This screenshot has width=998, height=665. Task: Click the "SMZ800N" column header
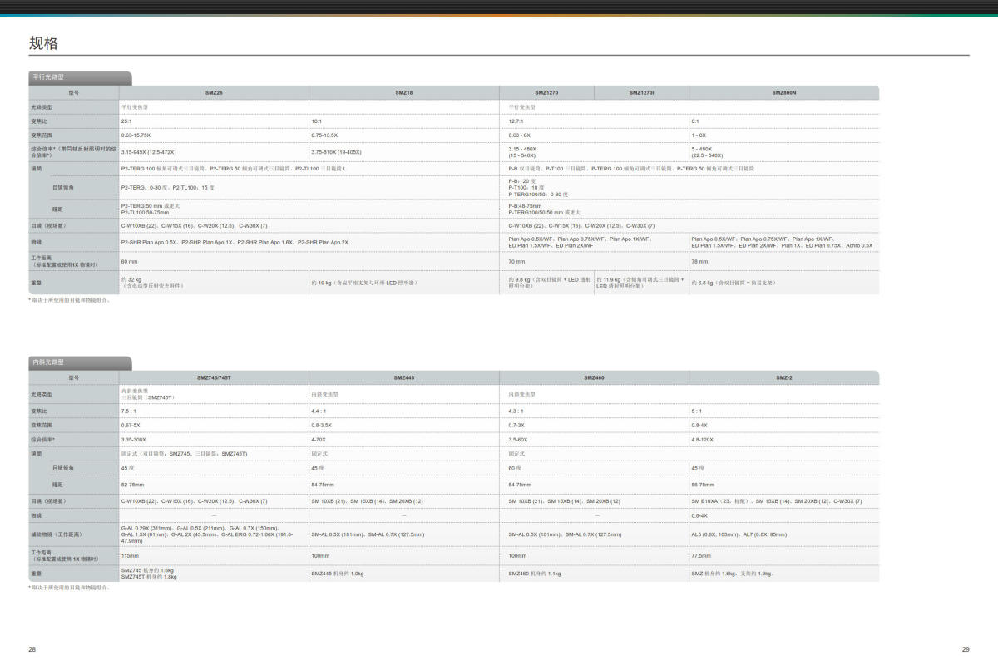click(x=784, y=92)
